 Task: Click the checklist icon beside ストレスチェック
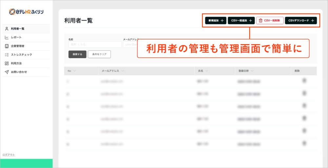[7, 55]
